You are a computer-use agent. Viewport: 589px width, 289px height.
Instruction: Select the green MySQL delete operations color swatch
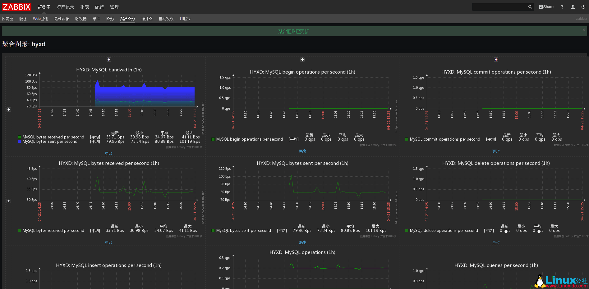(x=406, y=230)
